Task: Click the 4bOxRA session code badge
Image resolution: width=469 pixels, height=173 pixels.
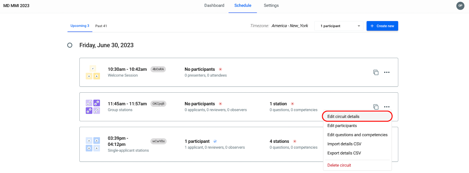Action: pos(158,69)
